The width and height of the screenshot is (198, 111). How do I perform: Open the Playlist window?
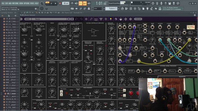coord(122,9)
